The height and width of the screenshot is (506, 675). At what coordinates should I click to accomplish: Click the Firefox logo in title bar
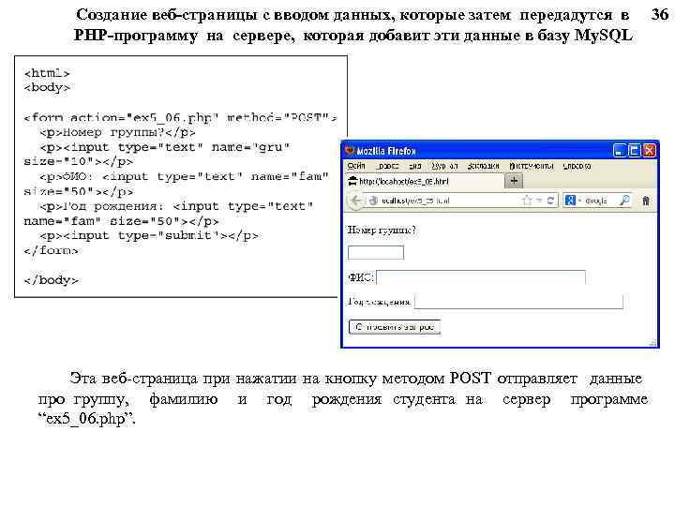click(x=350, y=151)
